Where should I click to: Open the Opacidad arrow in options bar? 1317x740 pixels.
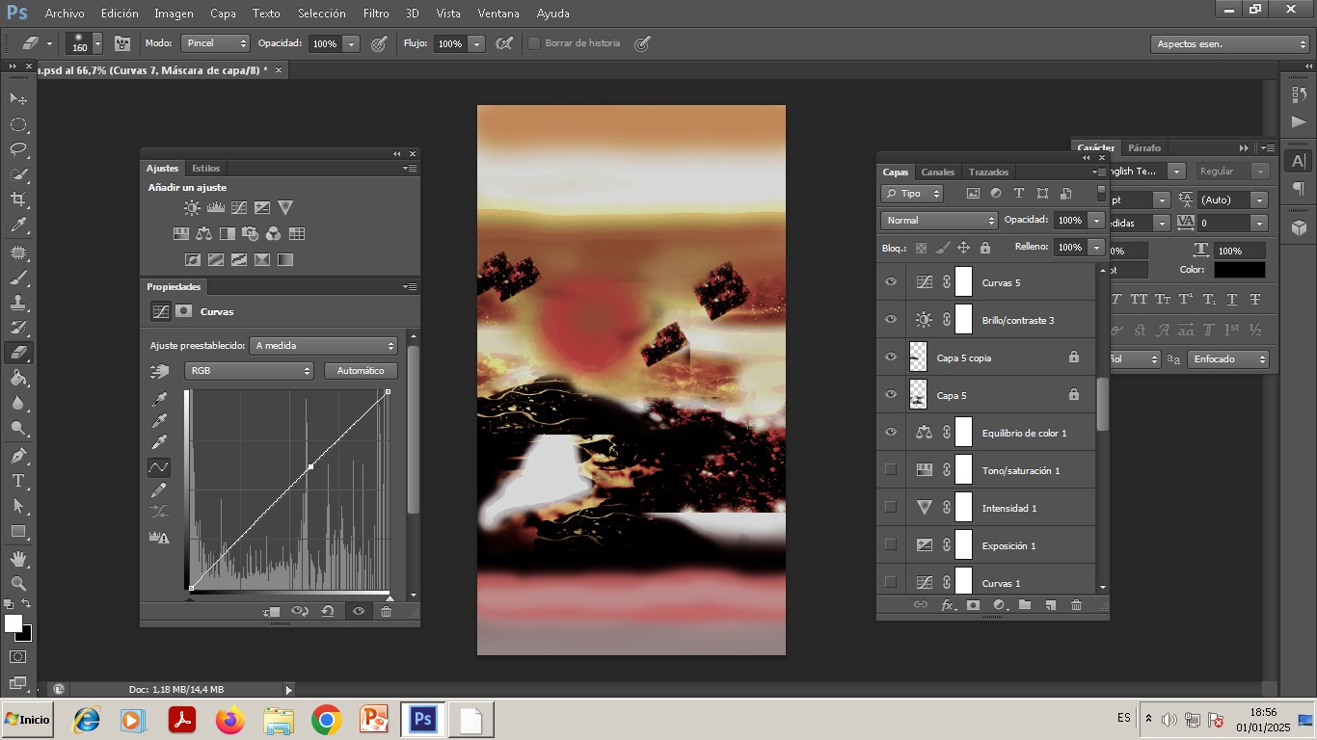352,44
